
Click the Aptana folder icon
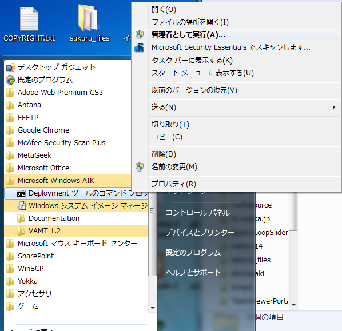coord(10,105)
